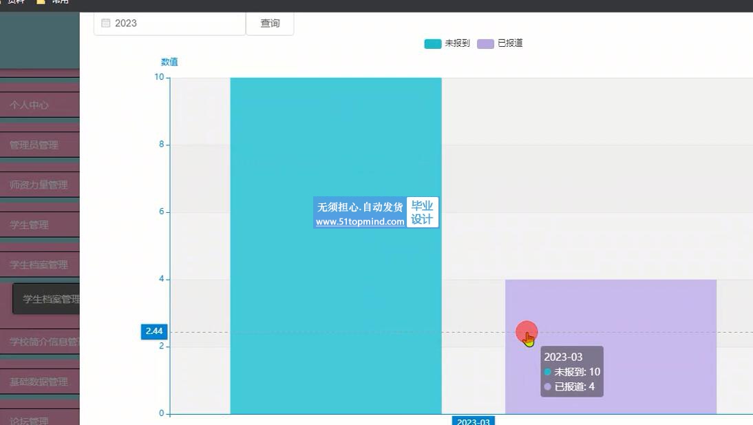Screen dimensions: 753x425
Task: Click the tall teal 未报到 bar
Action: coord(336,246)
